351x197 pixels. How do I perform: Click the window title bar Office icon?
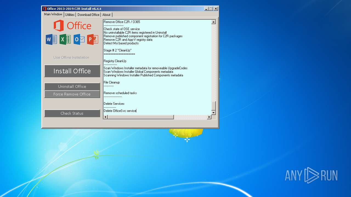[x=44, y=9]
